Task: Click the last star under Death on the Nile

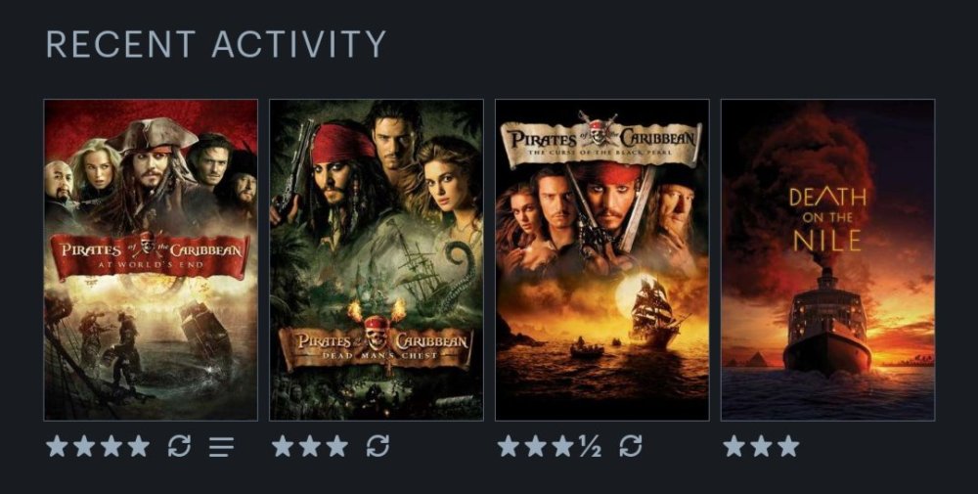Action: tap(788, 446)
